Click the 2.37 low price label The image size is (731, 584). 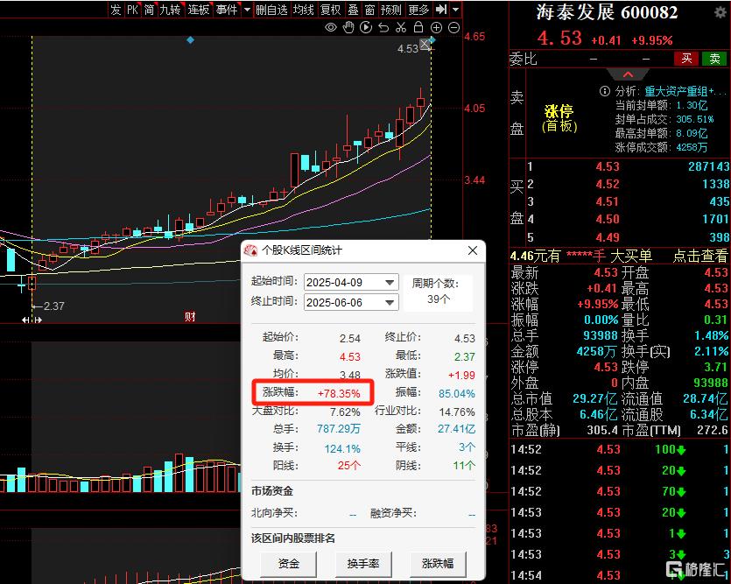tap(53, 306)
